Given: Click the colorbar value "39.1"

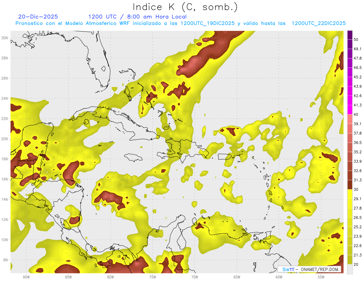Looking at the screenshot, I should [x=358, y=124].
